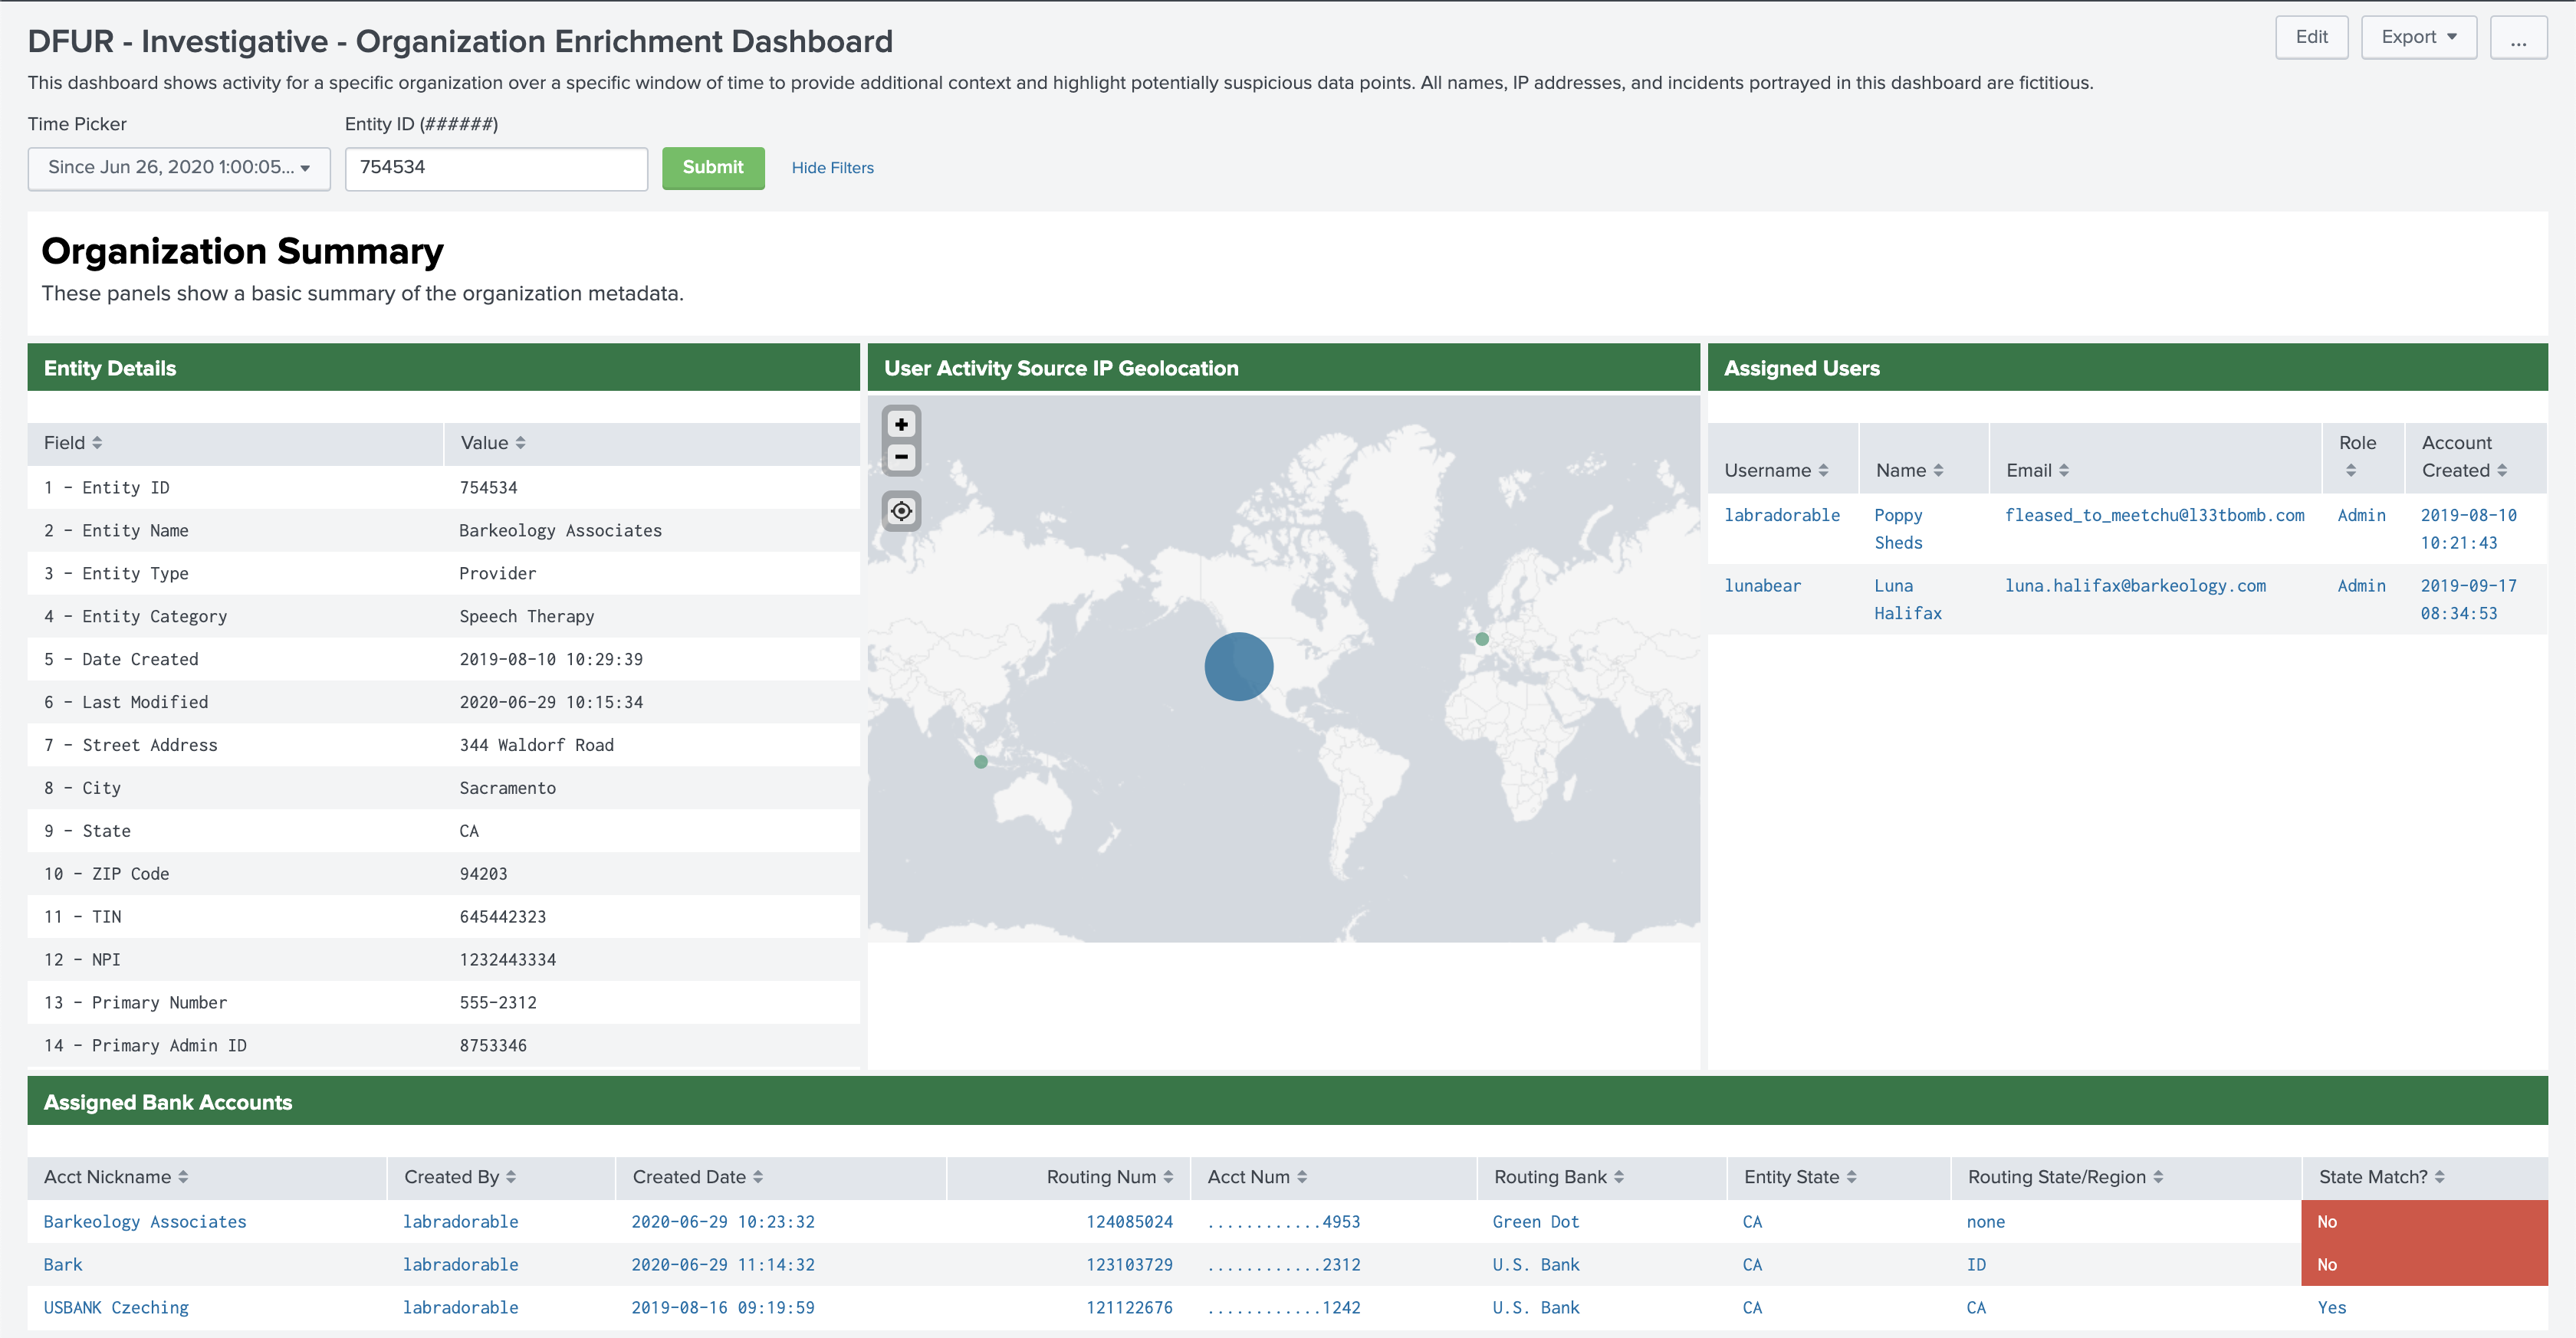Select ZIP Code value 94203

pos(483,874)
